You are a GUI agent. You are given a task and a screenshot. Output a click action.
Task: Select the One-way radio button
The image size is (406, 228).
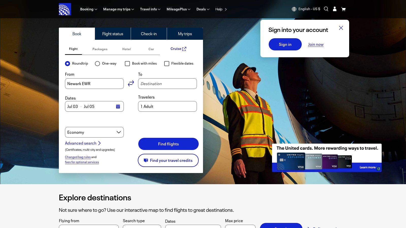point(97,64)
